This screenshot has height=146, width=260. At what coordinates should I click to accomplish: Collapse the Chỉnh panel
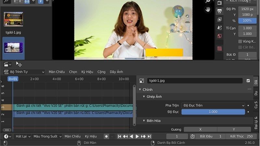[x=140, y=90]
